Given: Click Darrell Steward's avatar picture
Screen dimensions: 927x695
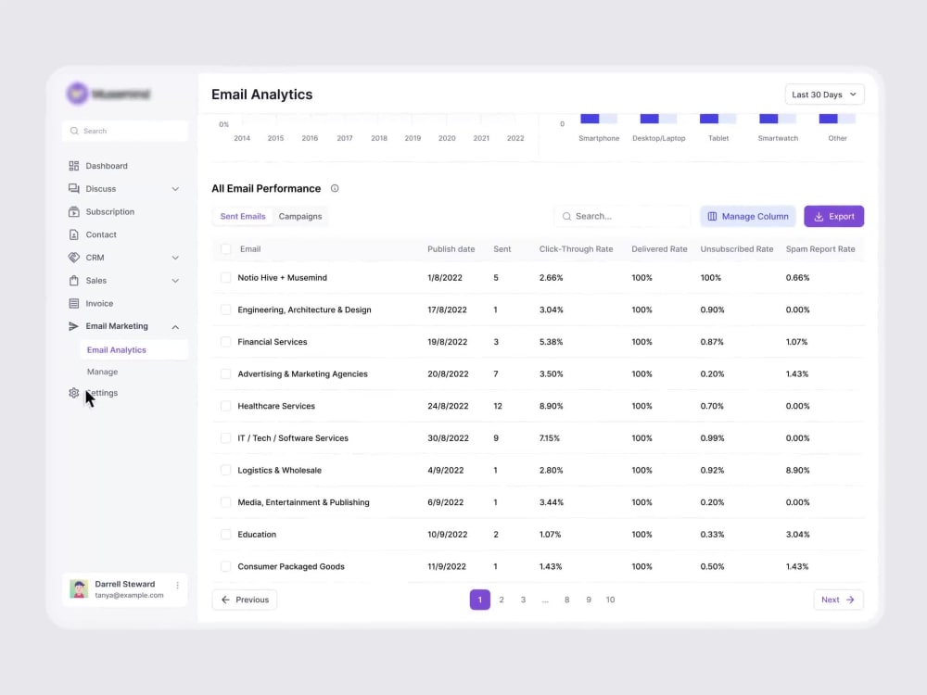Looking at the screenshot, I should coord(79,588).
